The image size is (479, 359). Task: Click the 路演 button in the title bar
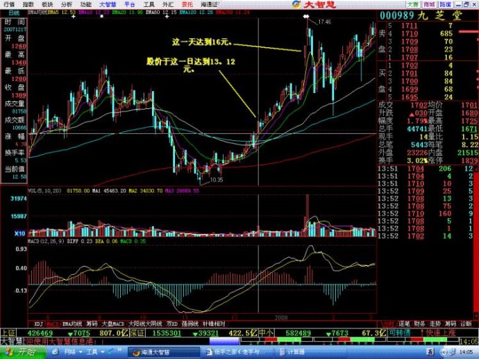[445, 4]
